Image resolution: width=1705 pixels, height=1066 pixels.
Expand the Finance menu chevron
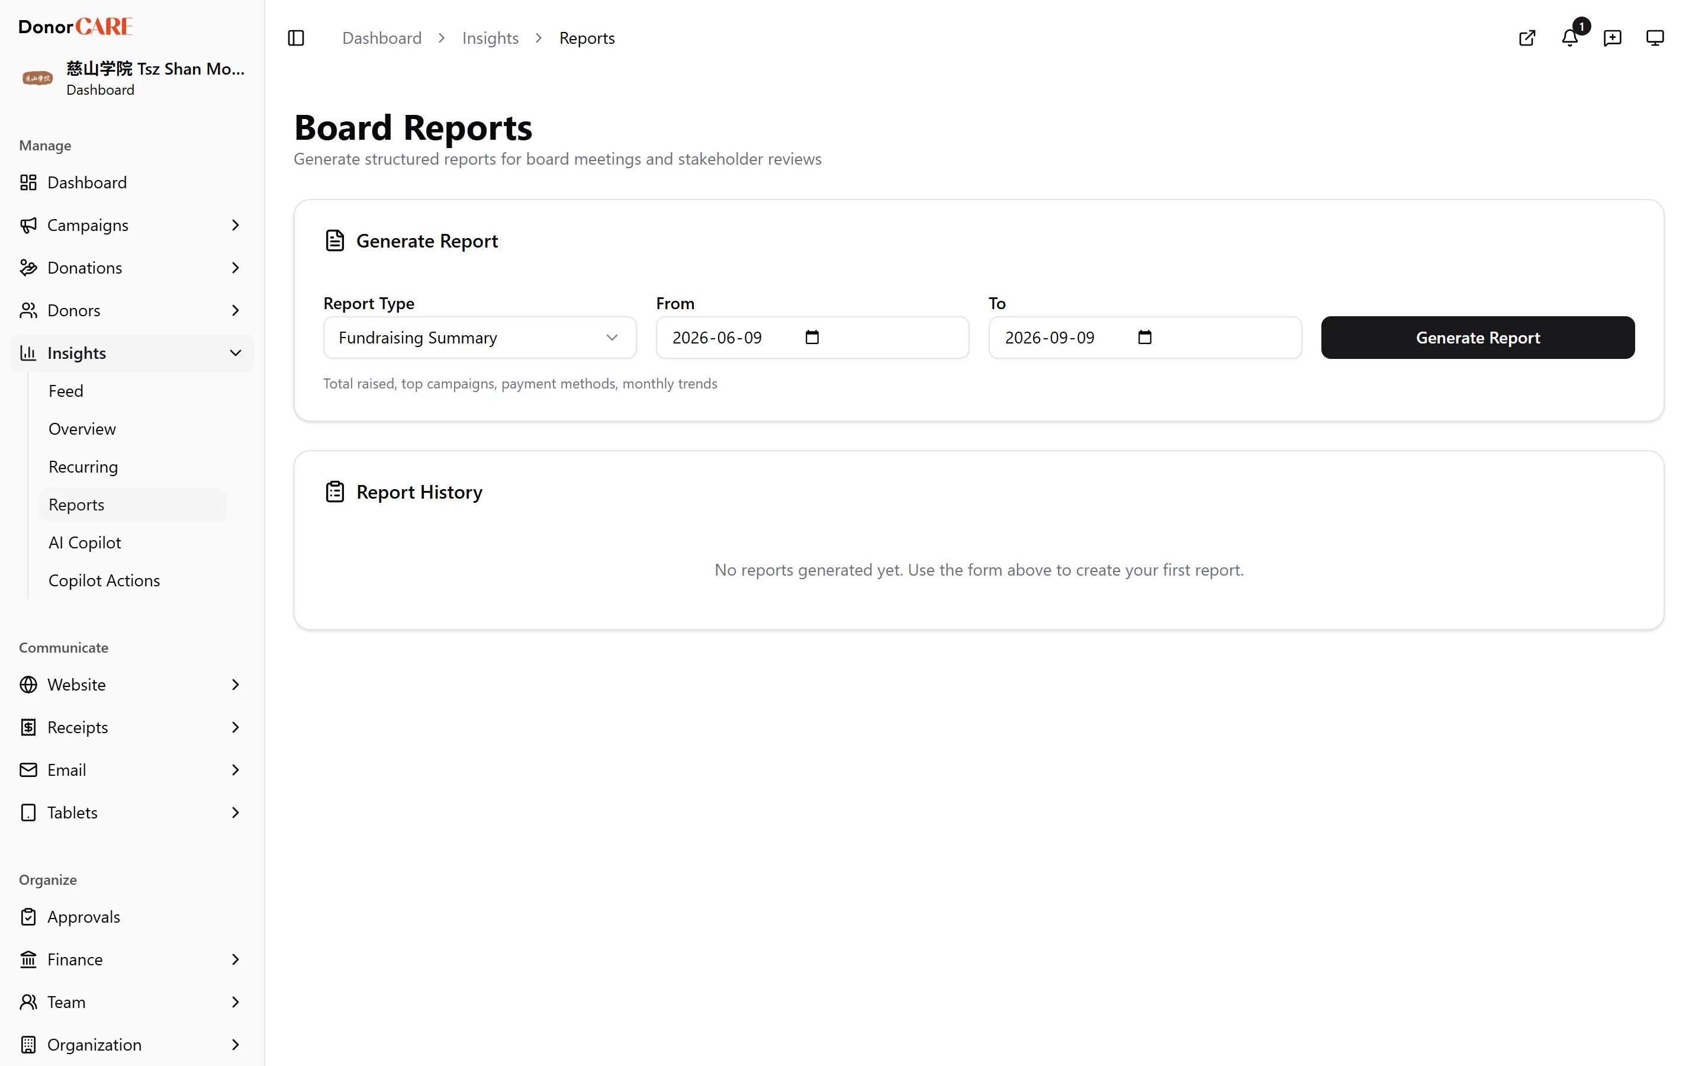point(235,959)
